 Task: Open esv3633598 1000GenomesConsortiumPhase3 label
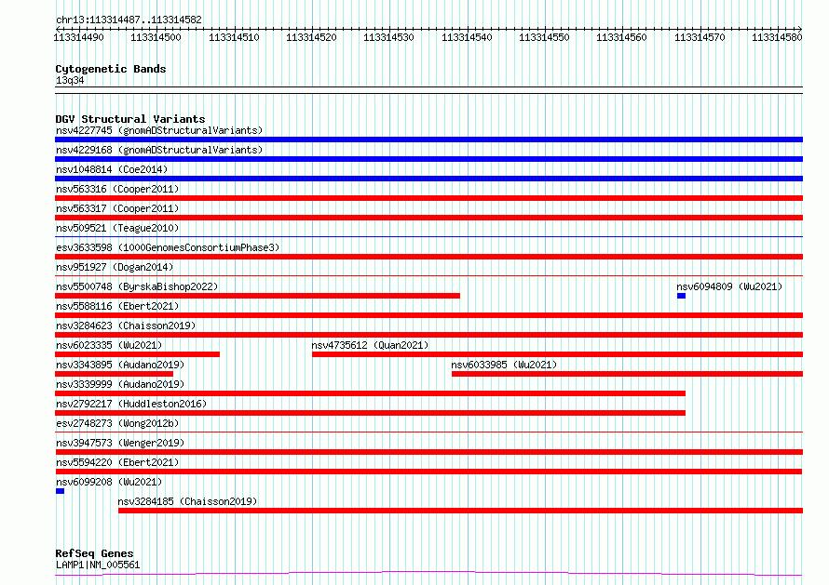click(x=168, y=247)
